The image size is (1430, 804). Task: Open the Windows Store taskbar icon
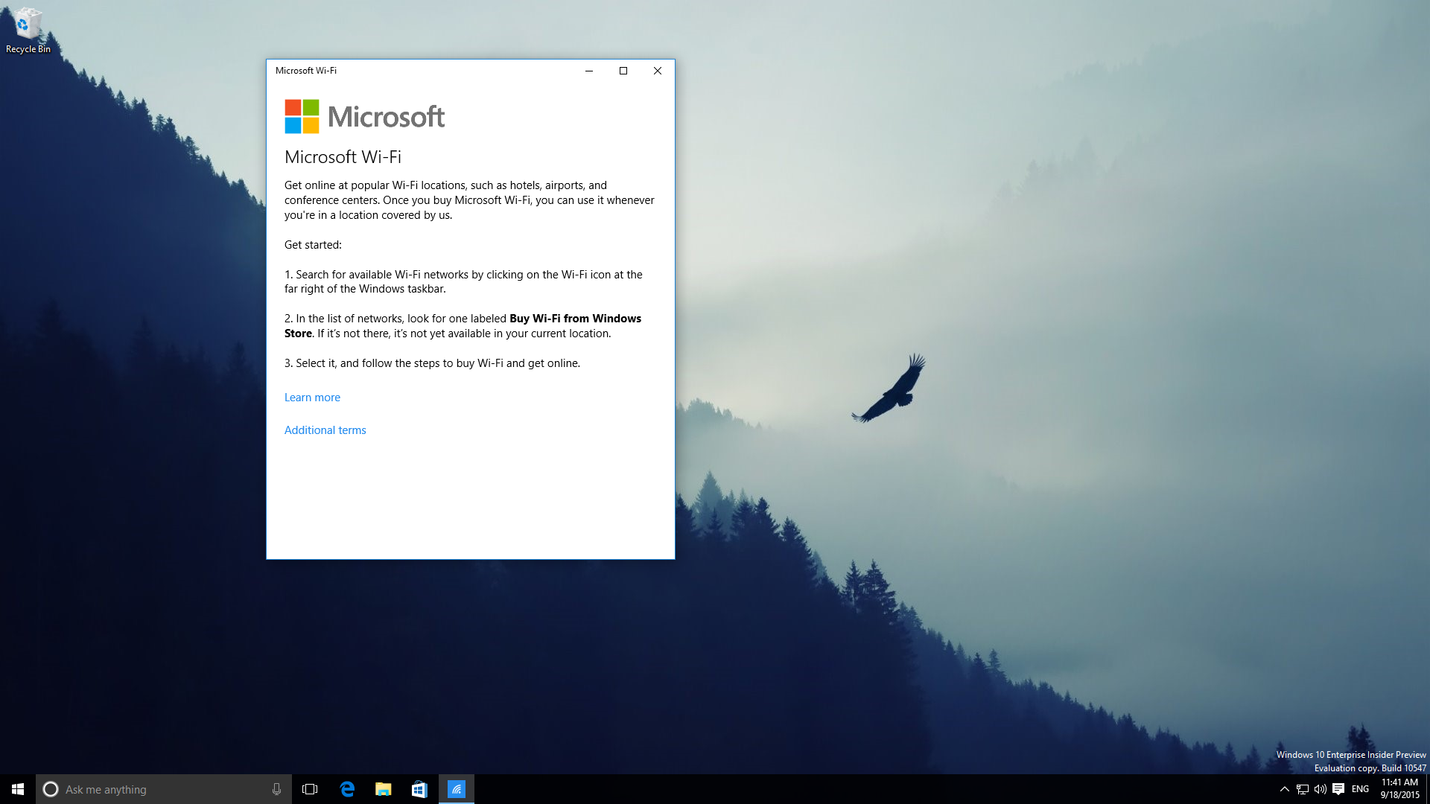click(x=419, y=789)
